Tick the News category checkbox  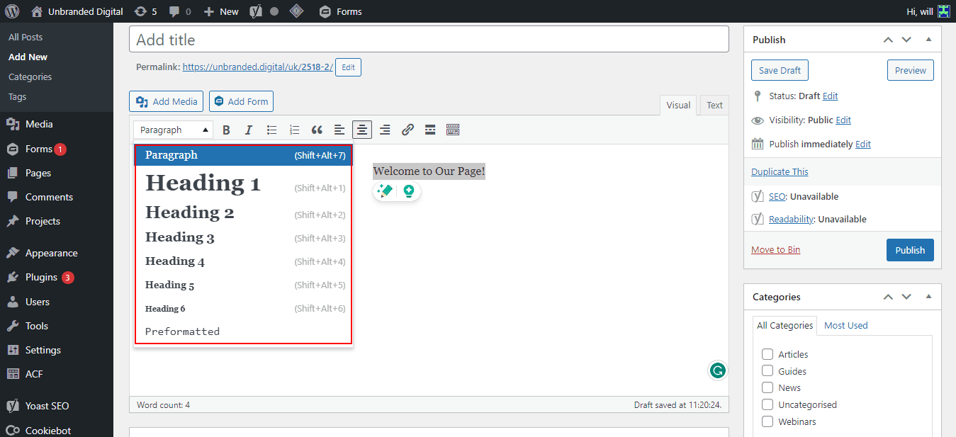coord(767,387)
